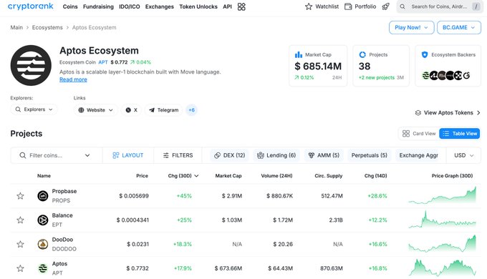This screenshot has width=487, height=279.
Task: Filter by DEX (12) category
Action: (229, 155)
